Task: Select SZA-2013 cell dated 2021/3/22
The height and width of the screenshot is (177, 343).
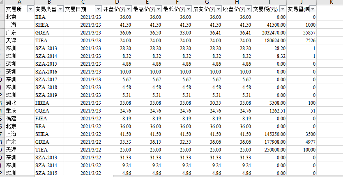Action: coord(49,158)
